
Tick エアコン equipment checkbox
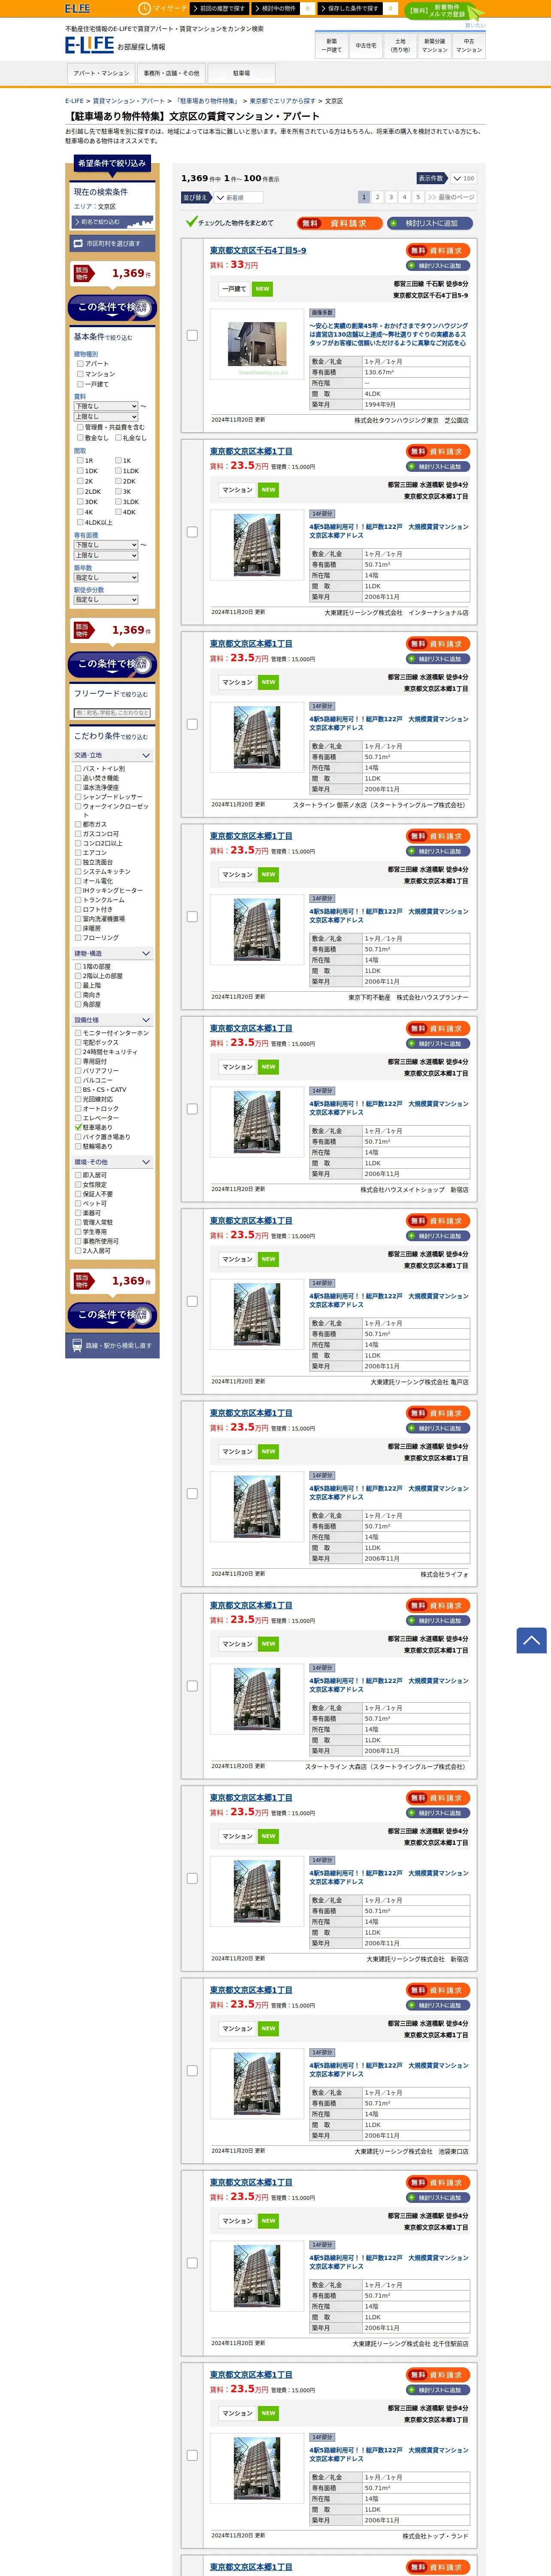78,853
